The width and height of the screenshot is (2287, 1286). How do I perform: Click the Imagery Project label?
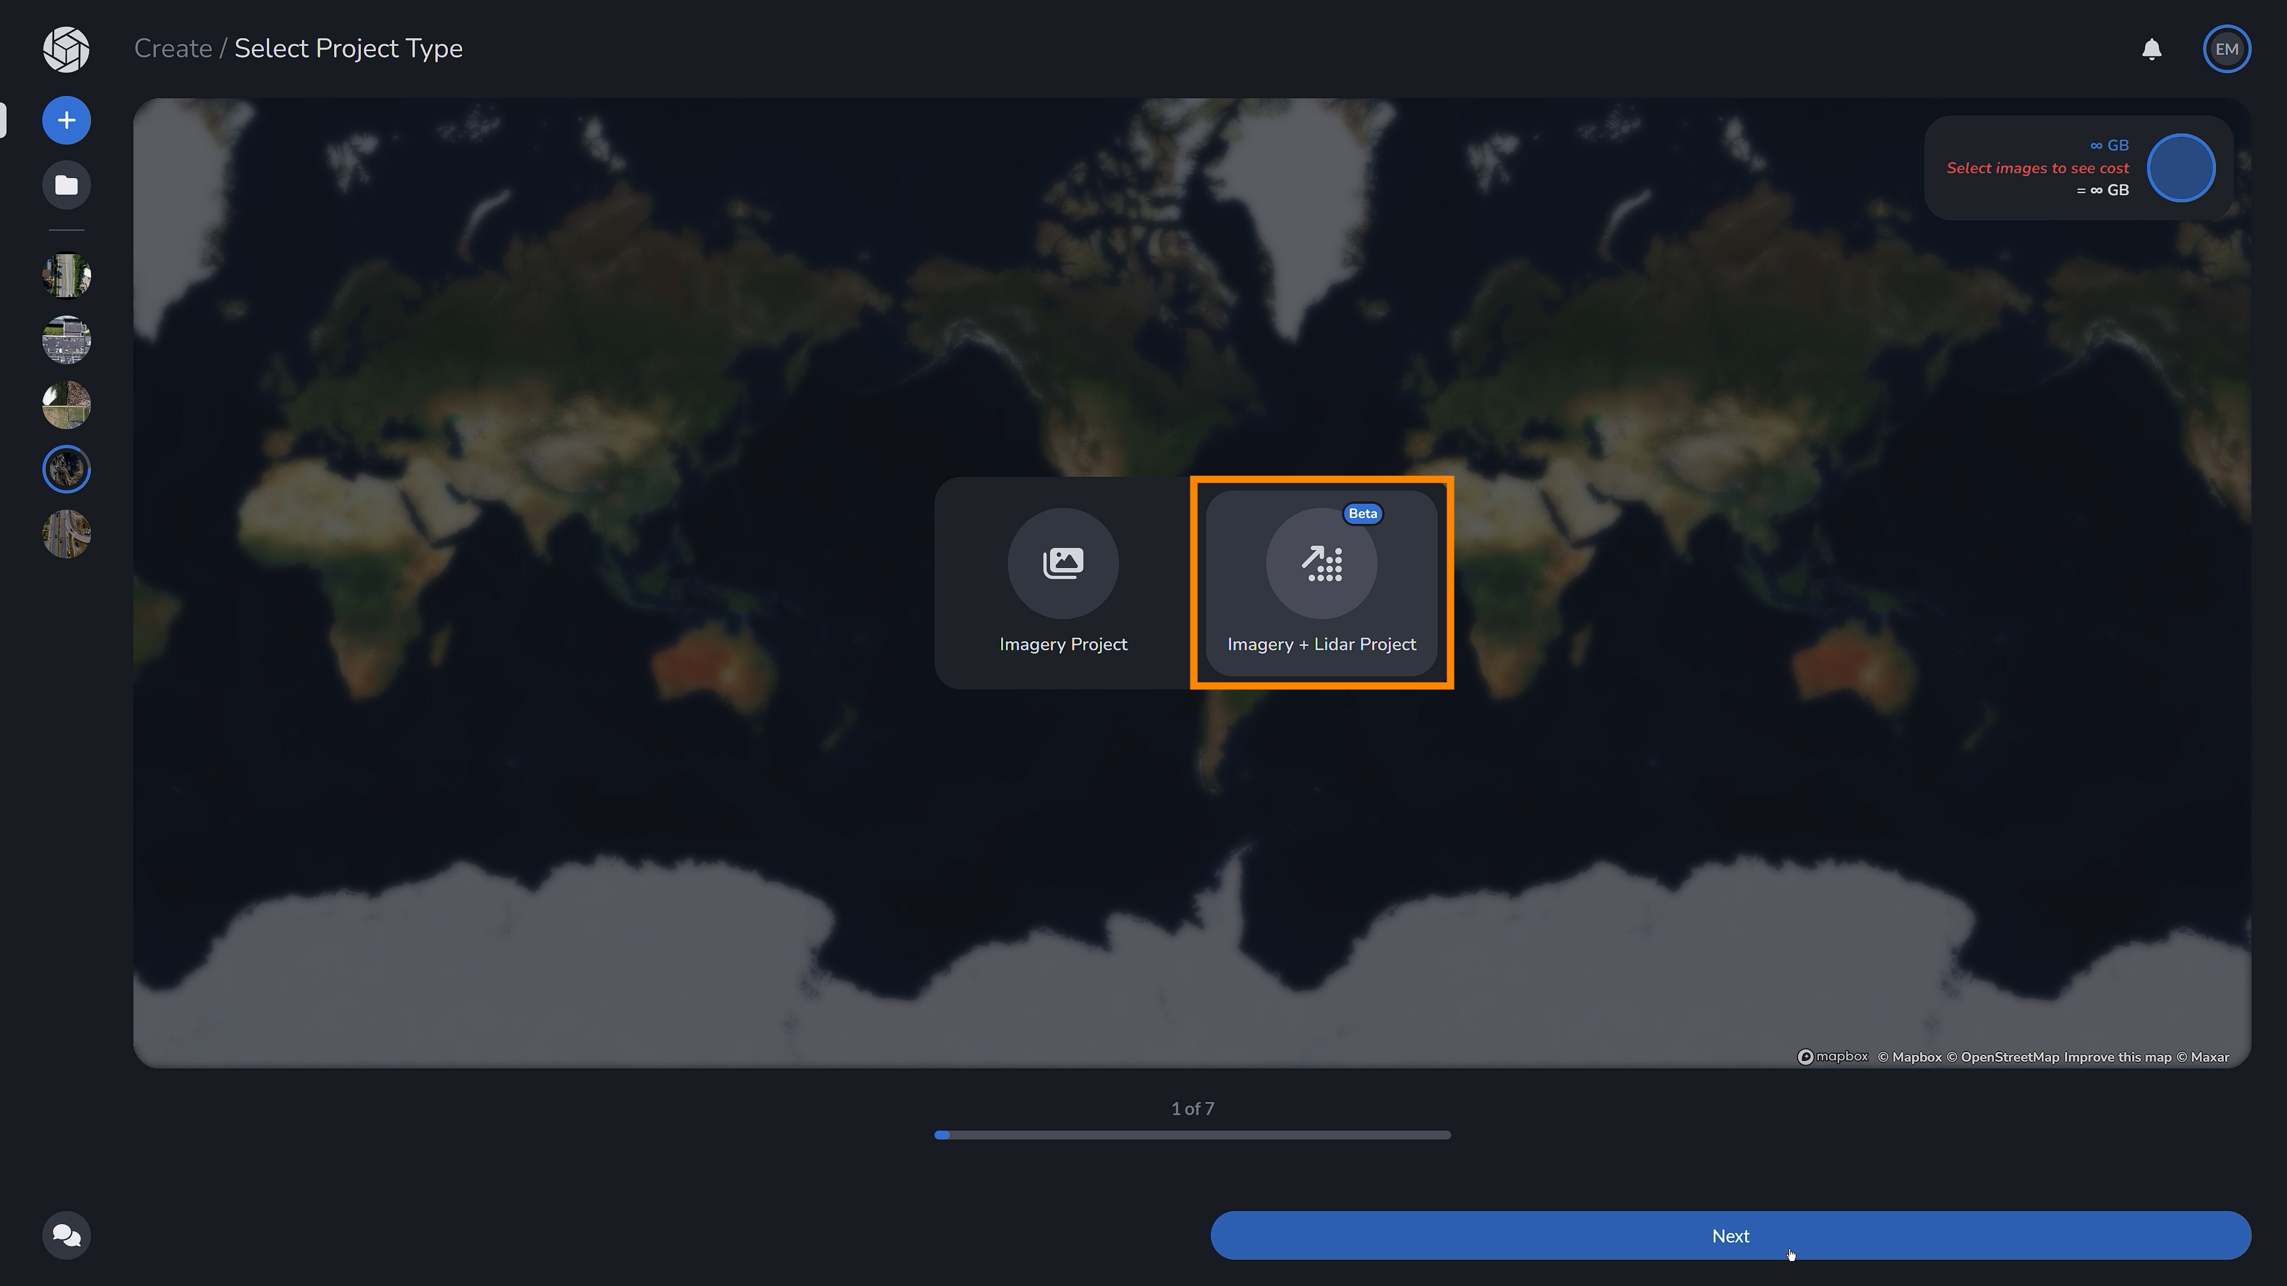tap(1063, 644)
